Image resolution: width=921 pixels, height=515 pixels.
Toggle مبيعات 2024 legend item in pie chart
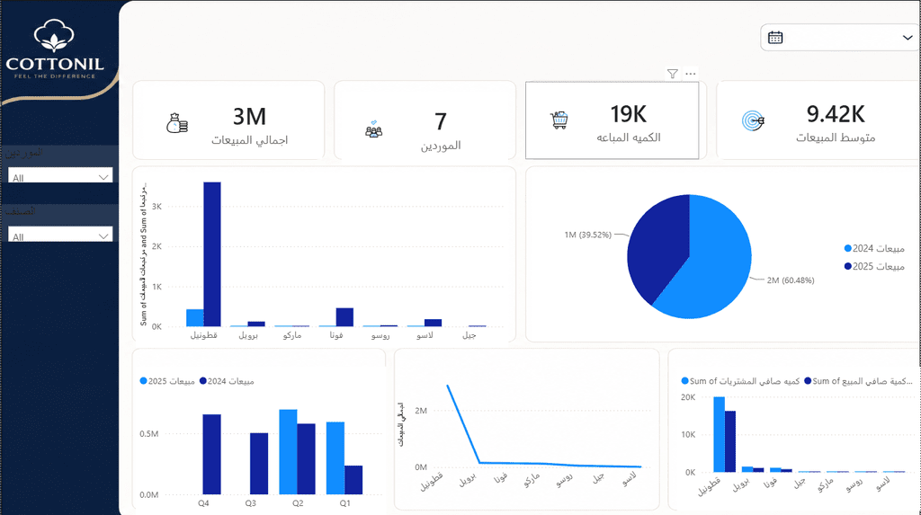point(874,248)
